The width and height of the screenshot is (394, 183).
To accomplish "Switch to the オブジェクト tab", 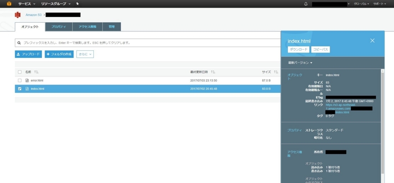I will pos(30,27).
